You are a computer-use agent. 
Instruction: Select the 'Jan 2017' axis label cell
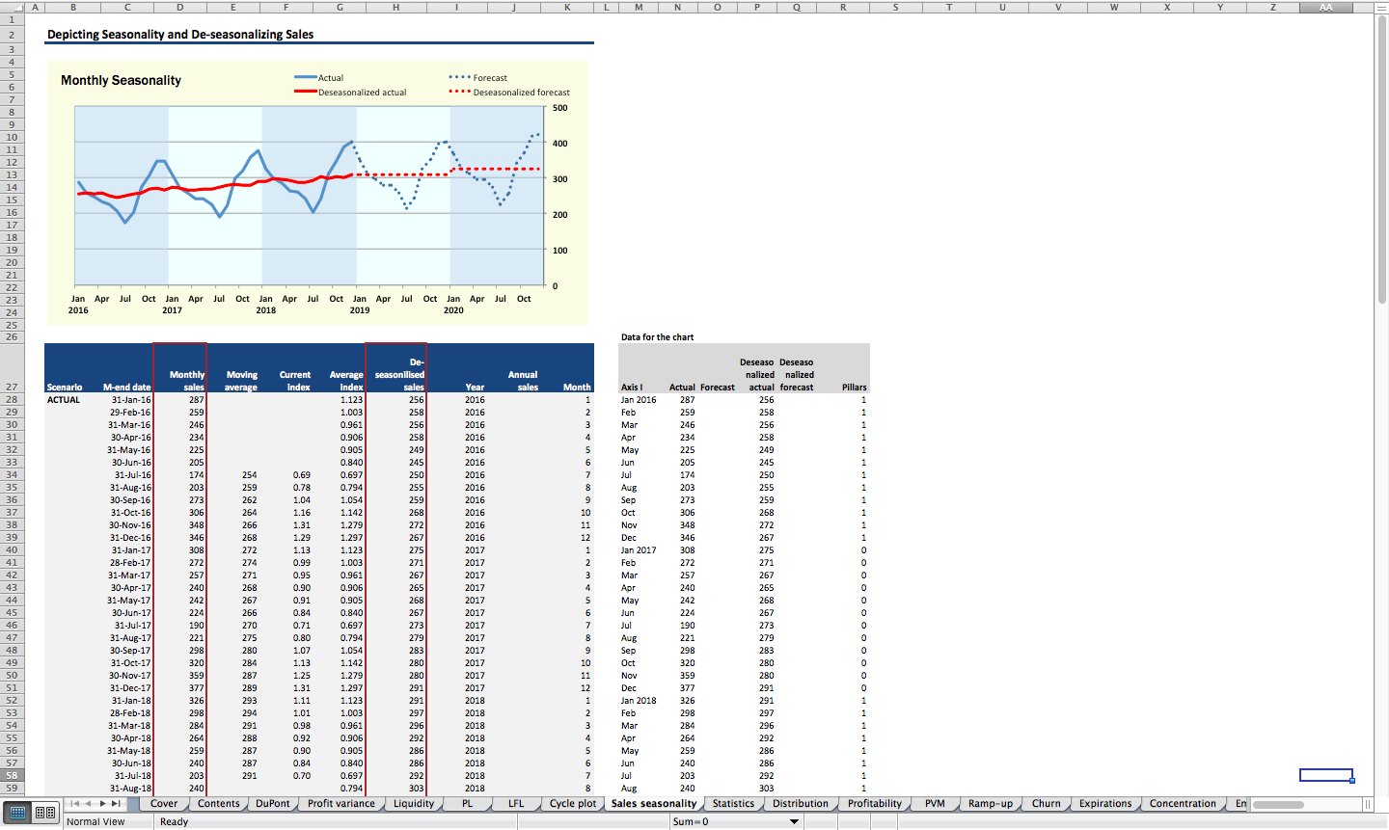(x=639, y=549)
